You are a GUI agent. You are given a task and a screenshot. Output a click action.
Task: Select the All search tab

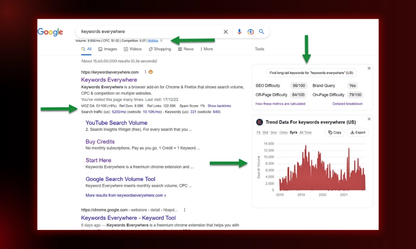point(87,49)
